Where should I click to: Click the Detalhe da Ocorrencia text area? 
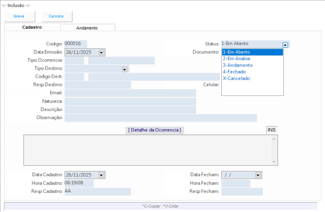pyautogui.click(x=147, y=150)
